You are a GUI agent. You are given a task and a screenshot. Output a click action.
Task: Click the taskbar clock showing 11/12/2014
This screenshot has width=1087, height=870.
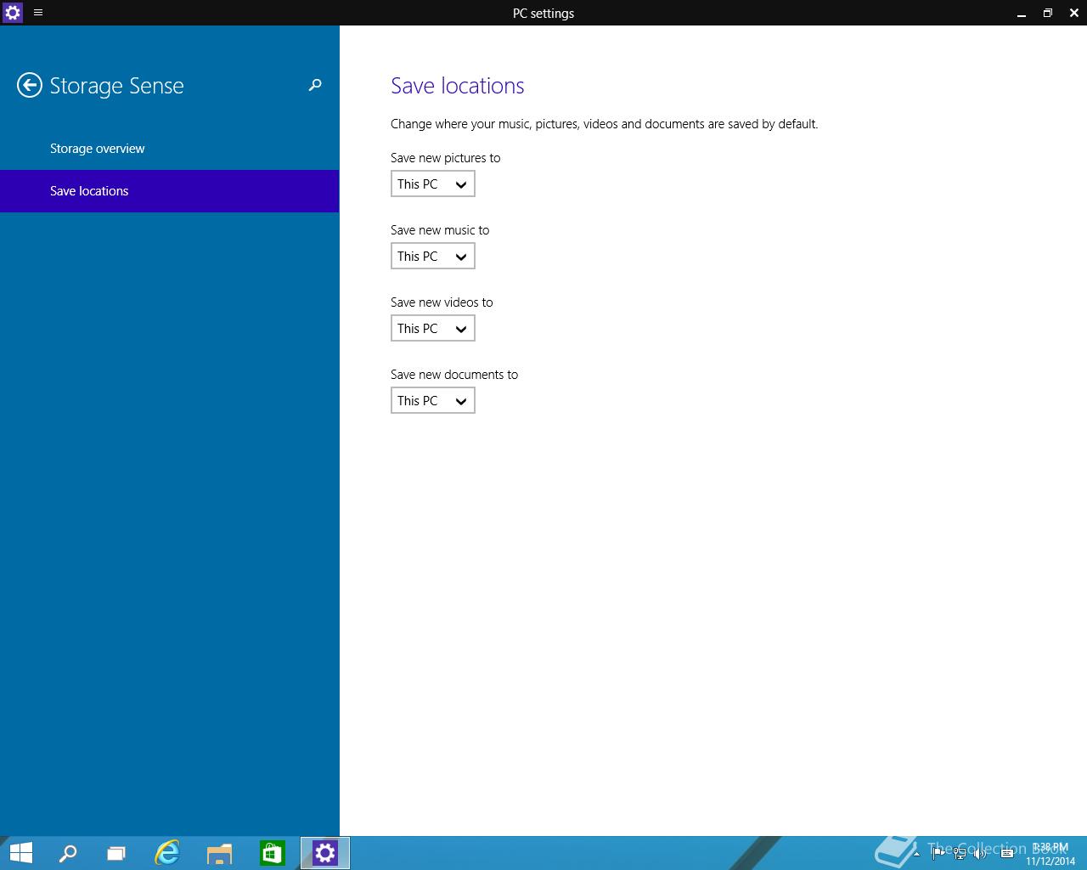[1050, 854]
